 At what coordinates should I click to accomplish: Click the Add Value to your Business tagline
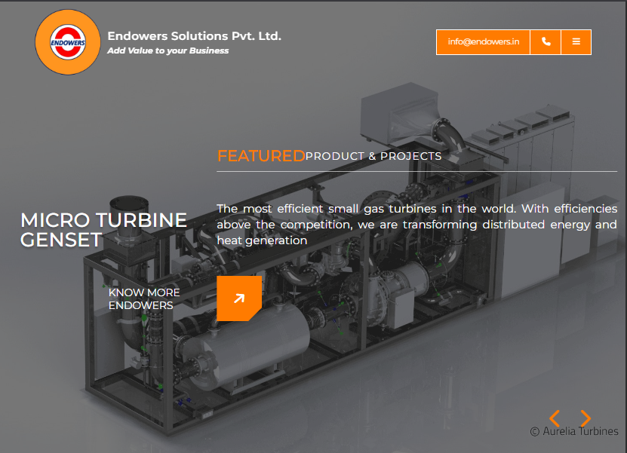pos(168,51)
